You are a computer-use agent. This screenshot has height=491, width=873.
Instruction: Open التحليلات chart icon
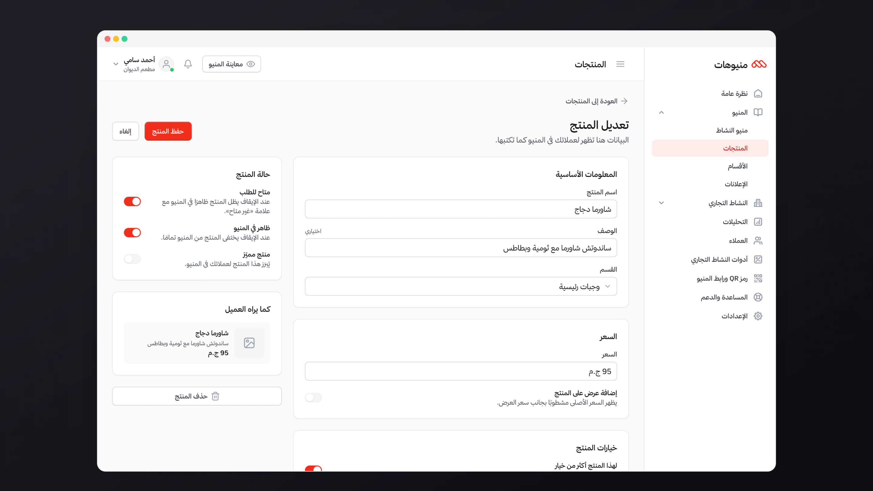[x=758, y=222]
